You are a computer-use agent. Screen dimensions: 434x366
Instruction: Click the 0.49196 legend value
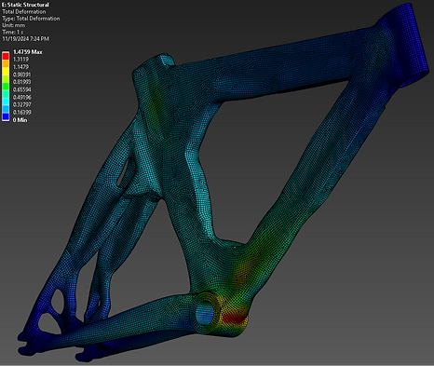[x=21, y=97]
